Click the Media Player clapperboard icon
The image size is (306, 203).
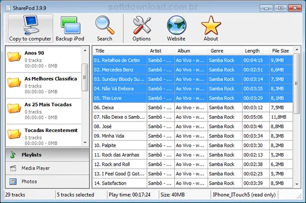[13, 168]
